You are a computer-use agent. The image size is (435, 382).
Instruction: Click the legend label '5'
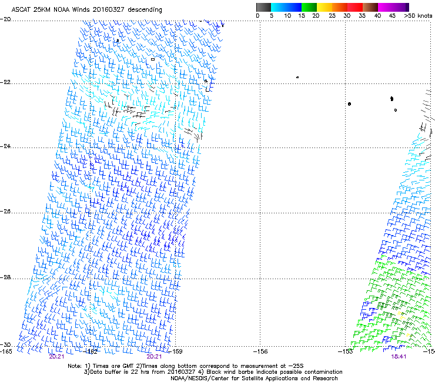point(272,16)
